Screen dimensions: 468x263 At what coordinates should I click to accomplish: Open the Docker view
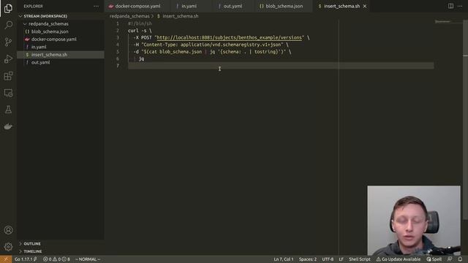[8, 126]
